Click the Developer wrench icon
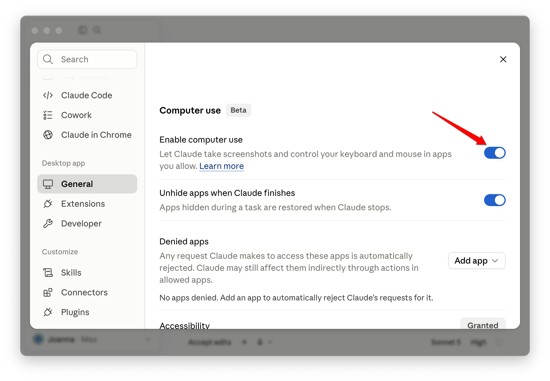Image resolution: width=550 pixels, height=381 pixels. point(48,223)
